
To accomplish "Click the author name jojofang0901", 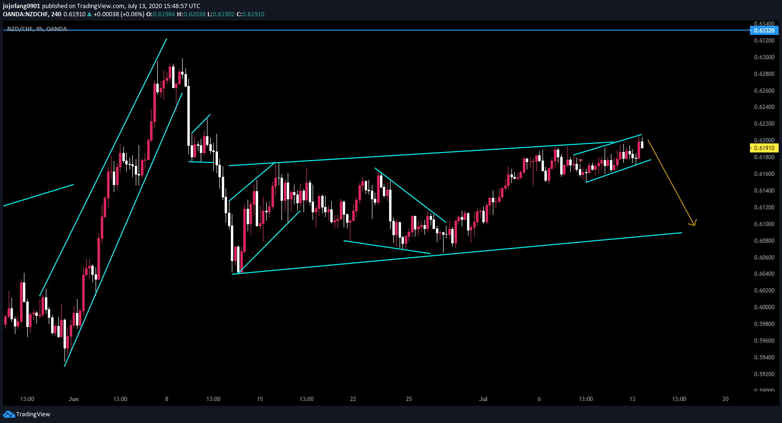I will (22, 6).
